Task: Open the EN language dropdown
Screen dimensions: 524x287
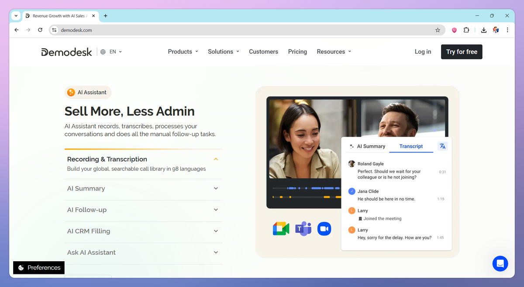Action: [x=112, y=52]
